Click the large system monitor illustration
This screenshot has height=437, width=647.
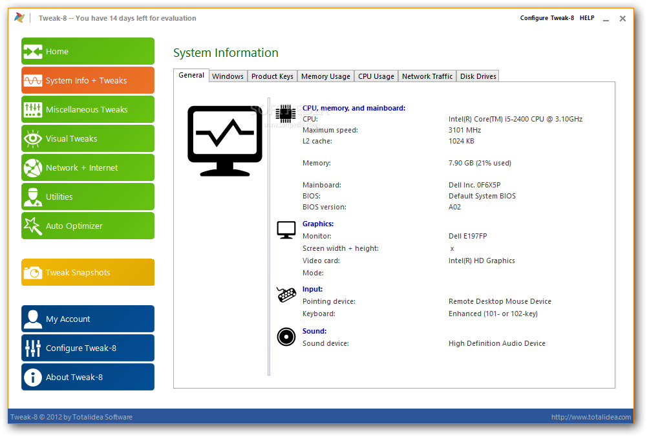[224, 141]
